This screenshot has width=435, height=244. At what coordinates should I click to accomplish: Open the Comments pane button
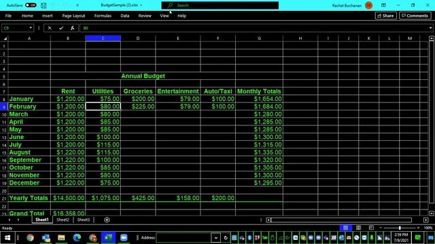[x=415, y=16]
